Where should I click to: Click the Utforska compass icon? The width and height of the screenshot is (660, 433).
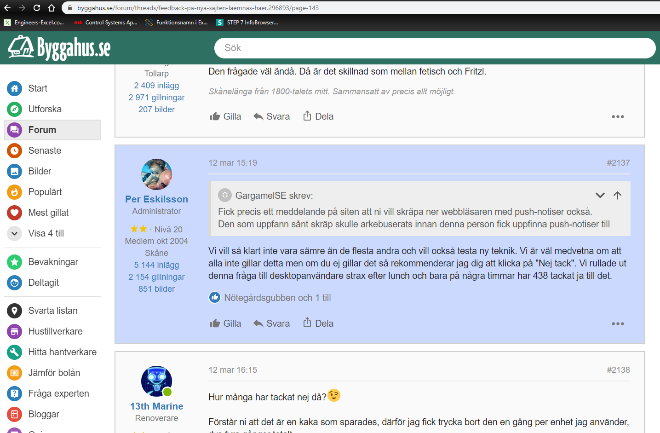[15, 109]
